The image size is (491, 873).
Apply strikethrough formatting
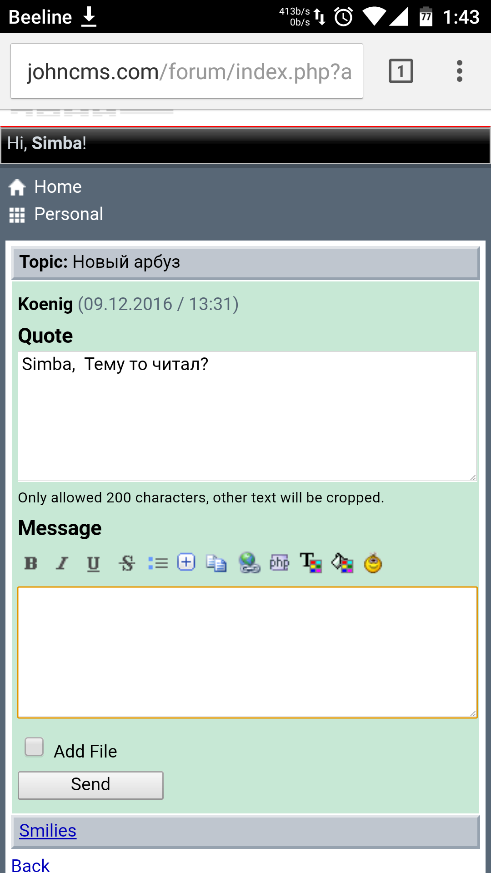127,563
